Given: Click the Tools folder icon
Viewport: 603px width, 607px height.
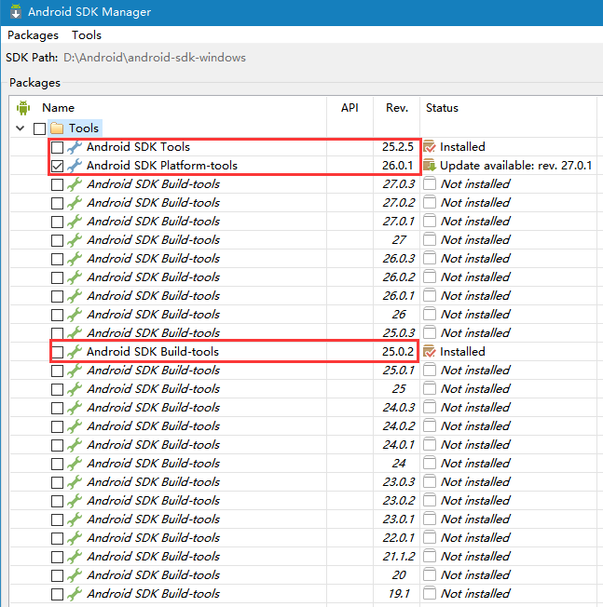Looking at the screenshot, I should 56,128.
